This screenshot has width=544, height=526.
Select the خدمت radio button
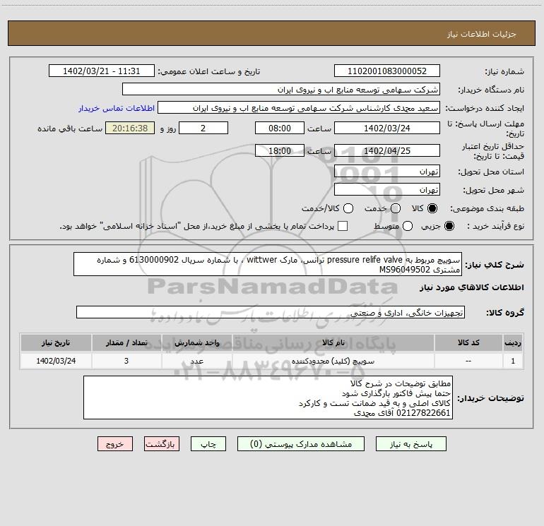396,208
